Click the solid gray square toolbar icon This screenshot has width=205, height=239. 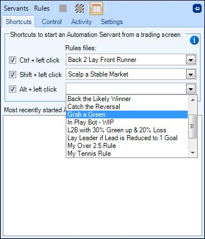(63, 8)
